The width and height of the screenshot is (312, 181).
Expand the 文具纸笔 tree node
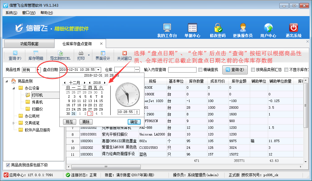point(14,123)
